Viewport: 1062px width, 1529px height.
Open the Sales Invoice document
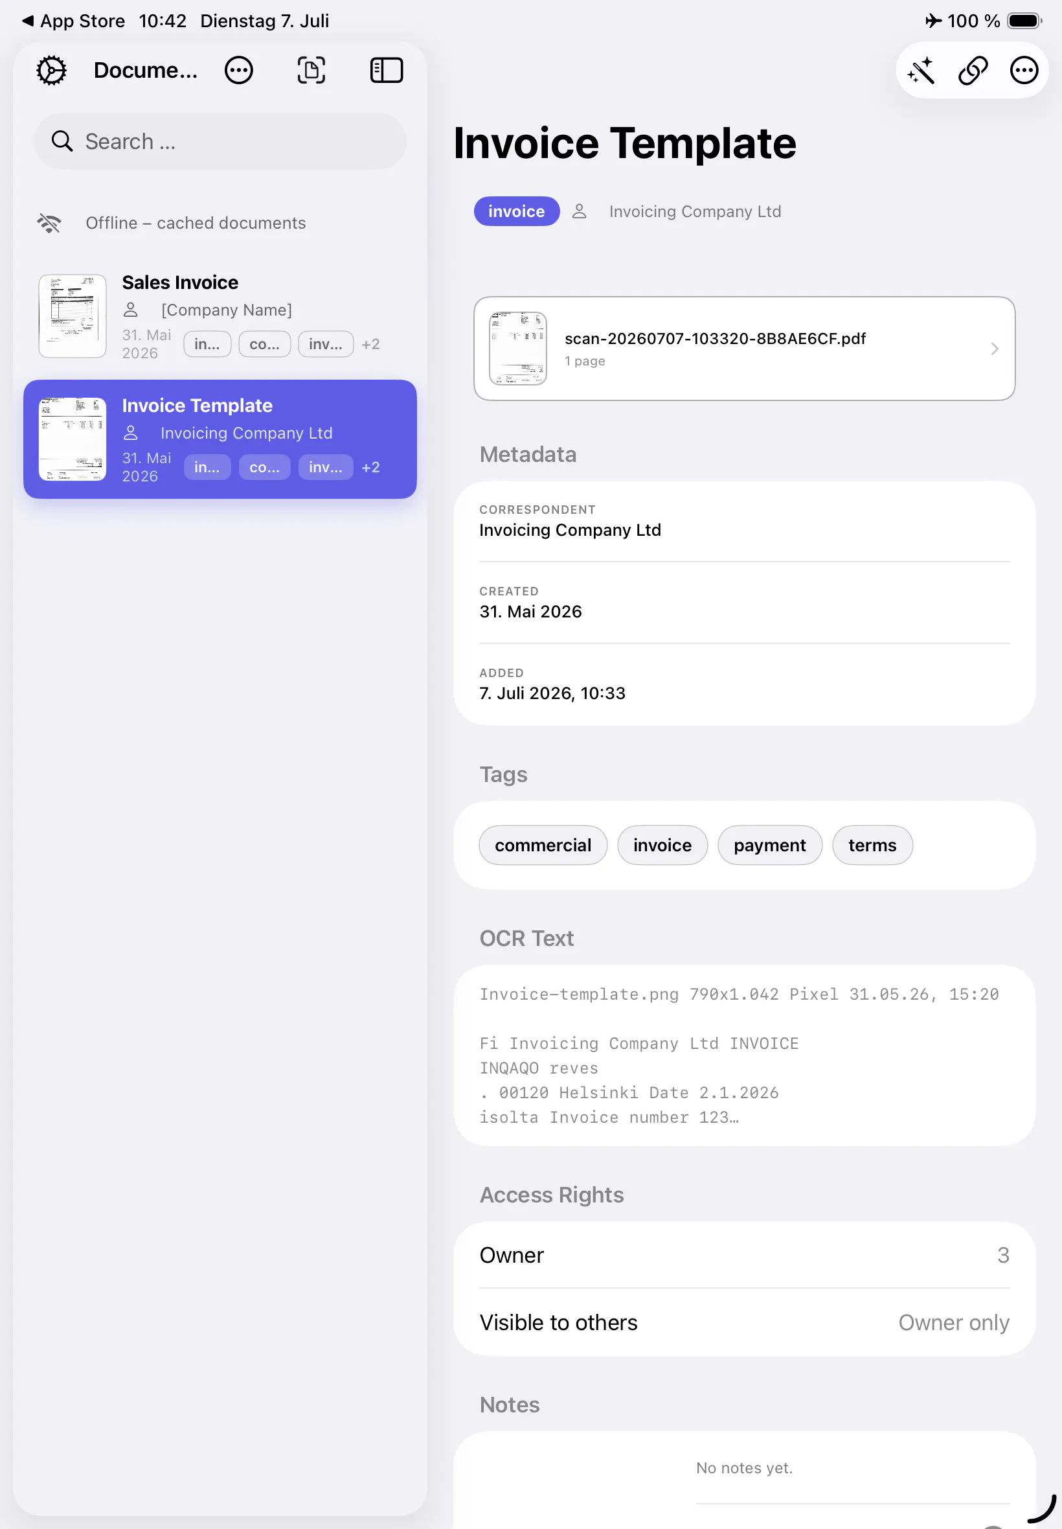pyautogui.click(x=220, y=316)
